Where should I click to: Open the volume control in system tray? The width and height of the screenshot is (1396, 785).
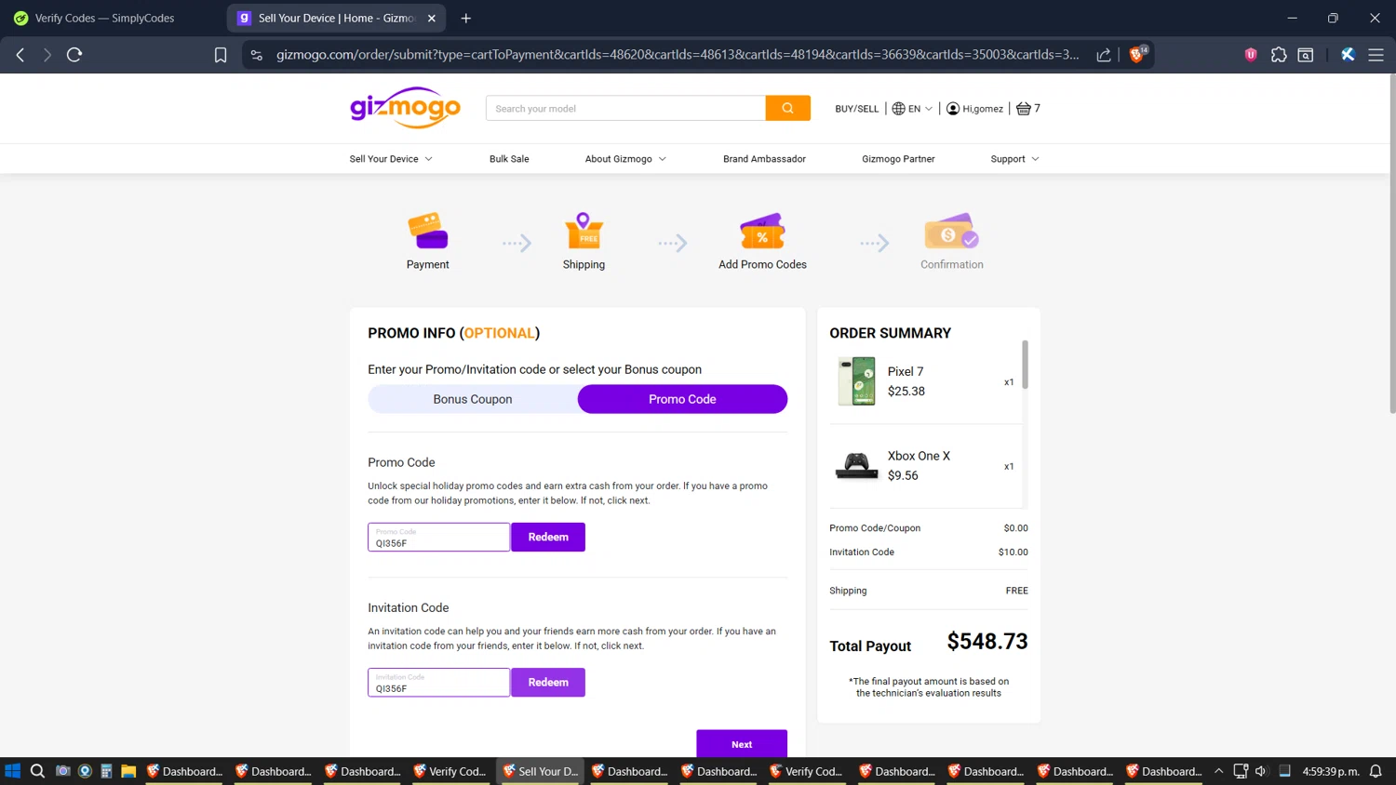coord(1261,771)
